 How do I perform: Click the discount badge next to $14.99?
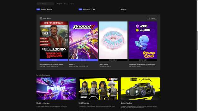[38, 9]
